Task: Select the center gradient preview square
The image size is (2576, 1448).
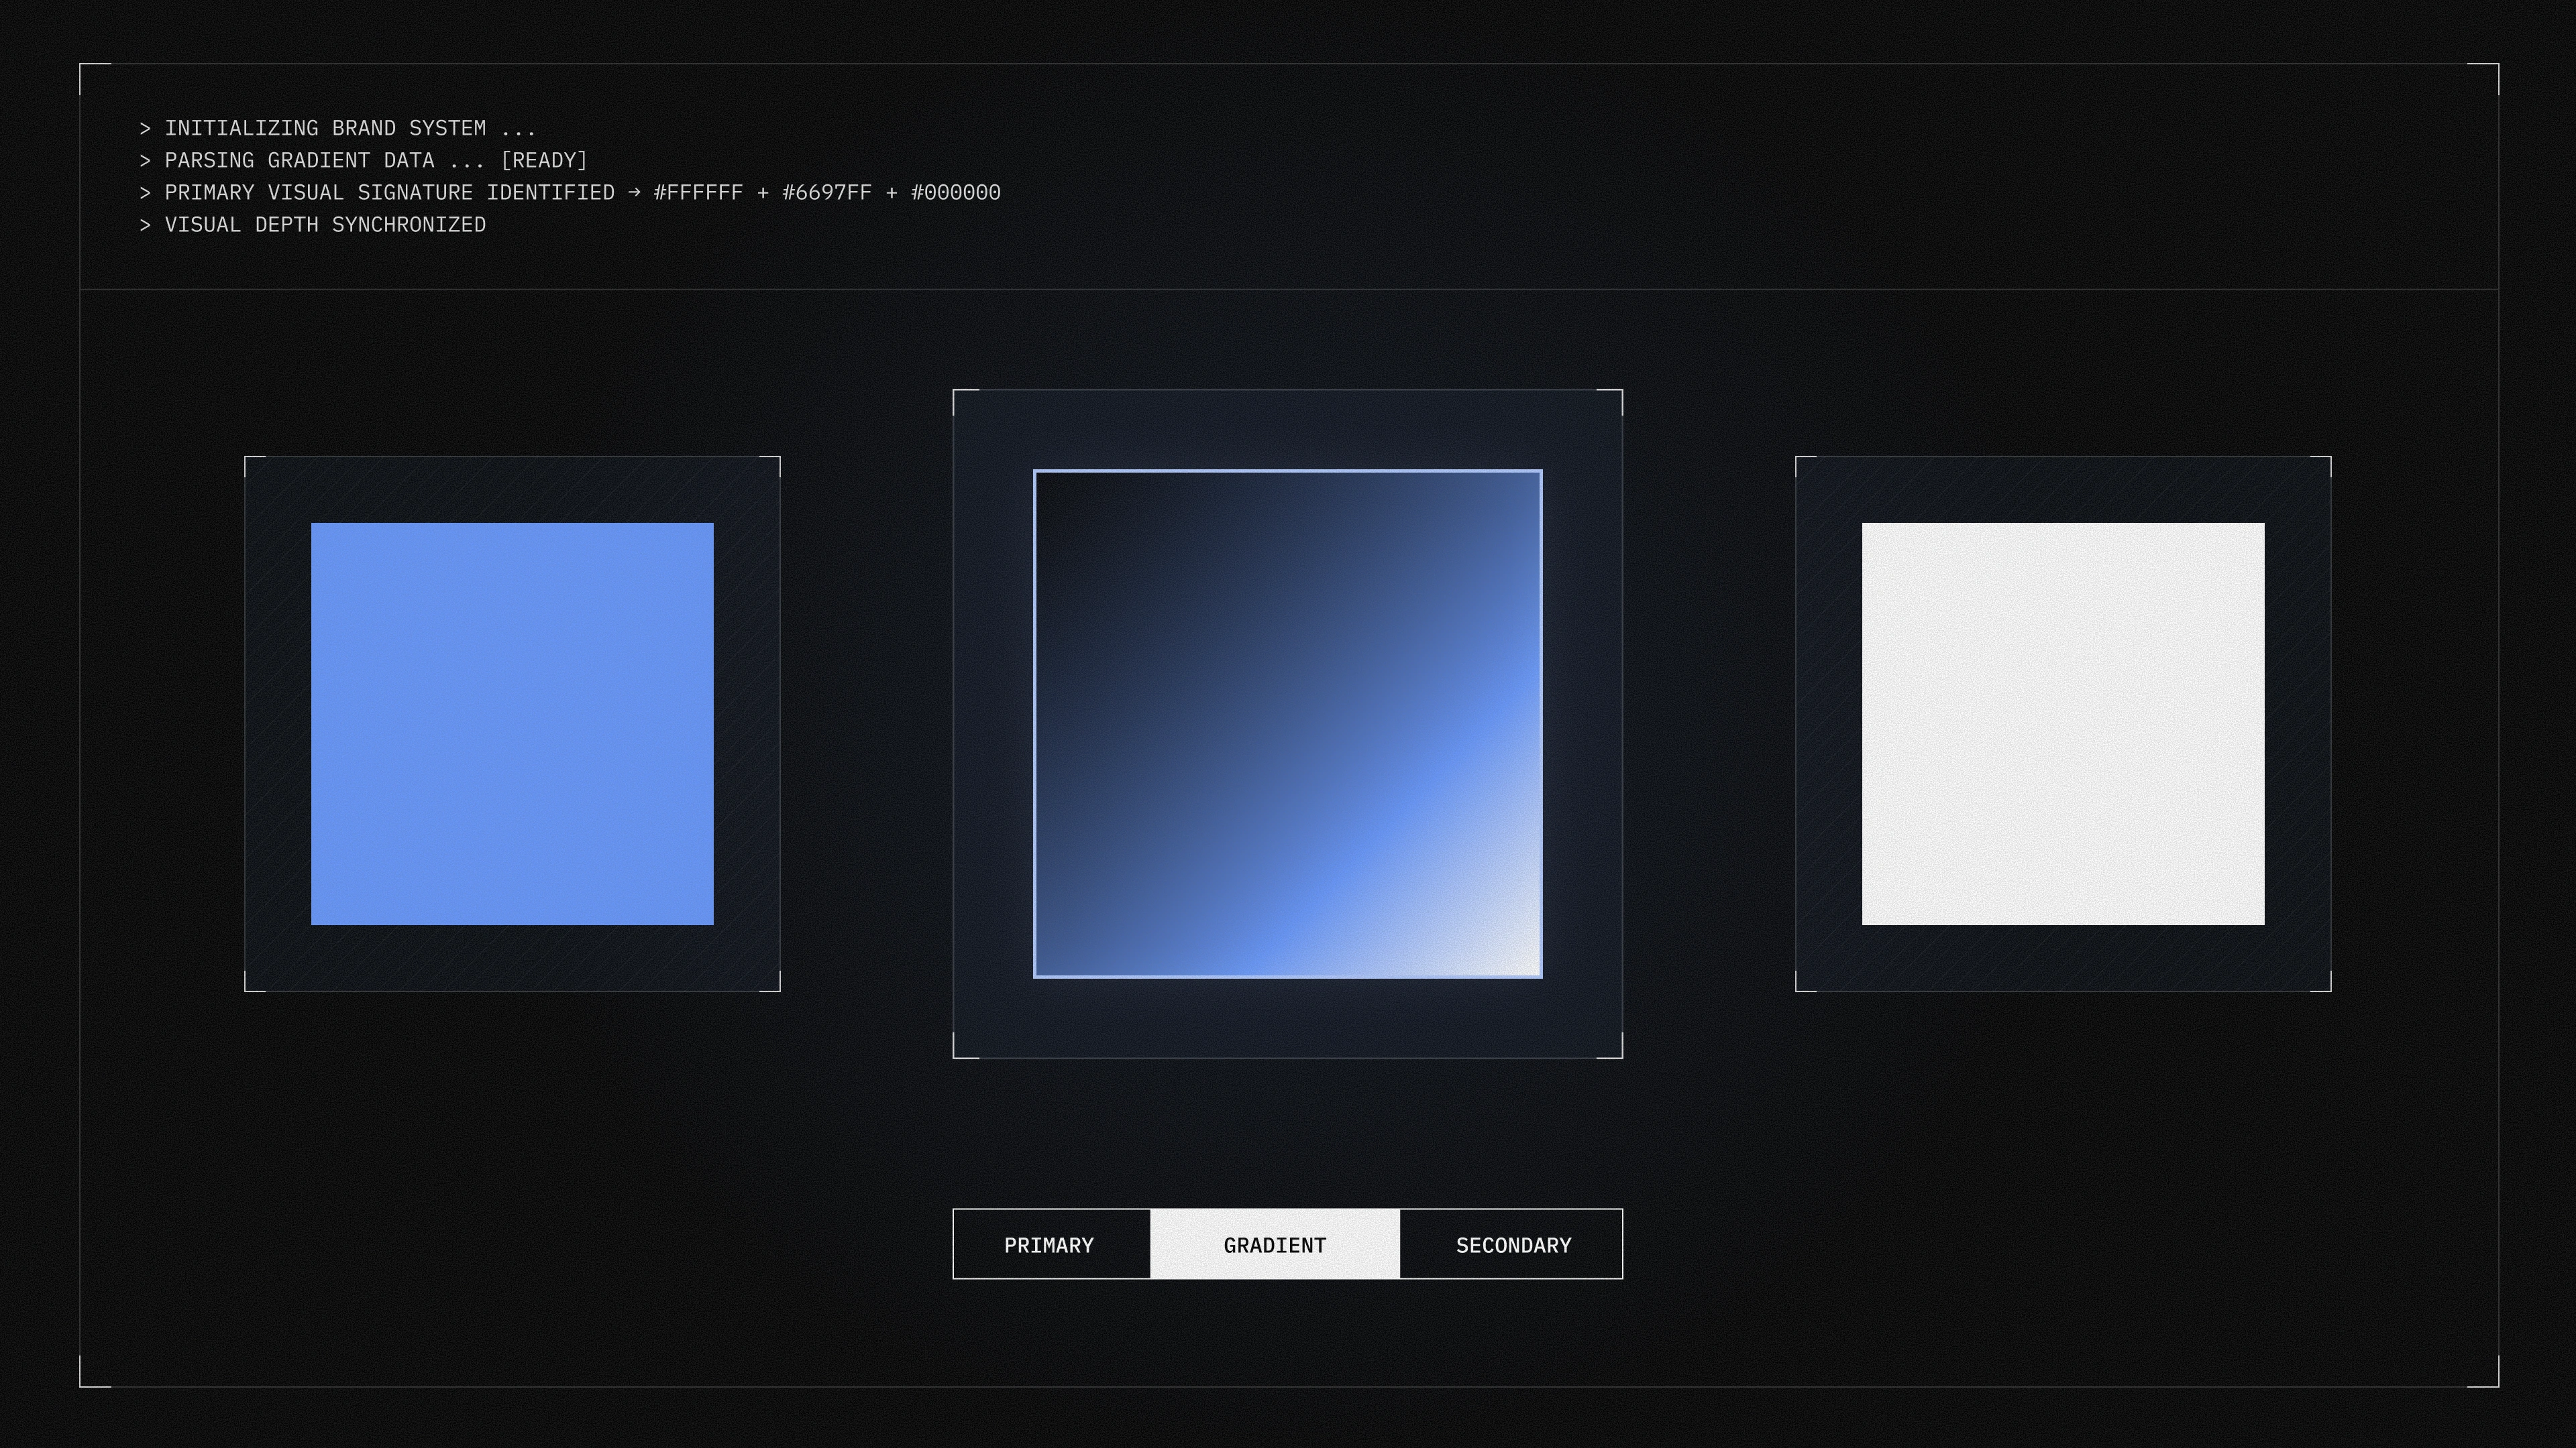Action: (x=1287, y=723)
